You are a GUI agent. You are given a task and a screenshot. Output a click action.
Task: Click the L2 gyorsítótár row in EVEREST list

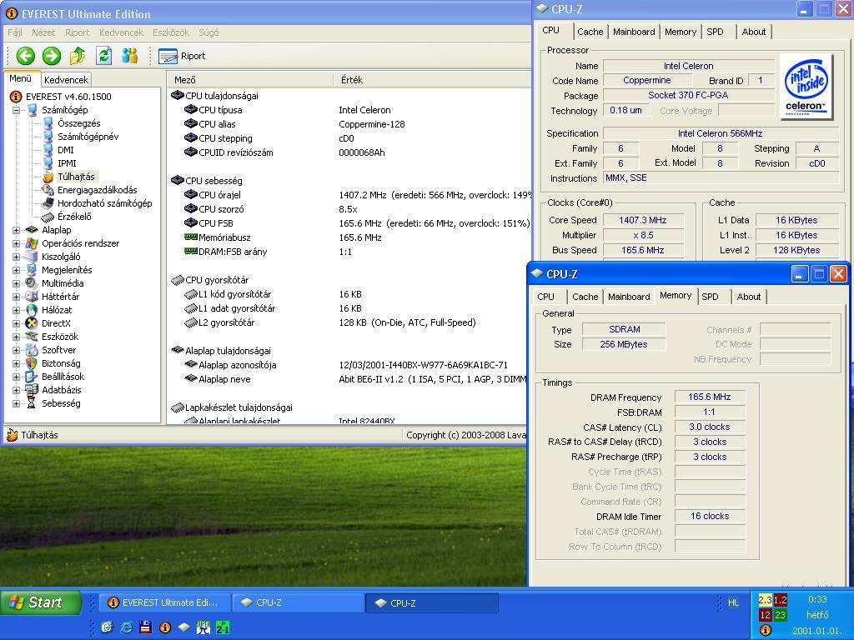point(349,322)
